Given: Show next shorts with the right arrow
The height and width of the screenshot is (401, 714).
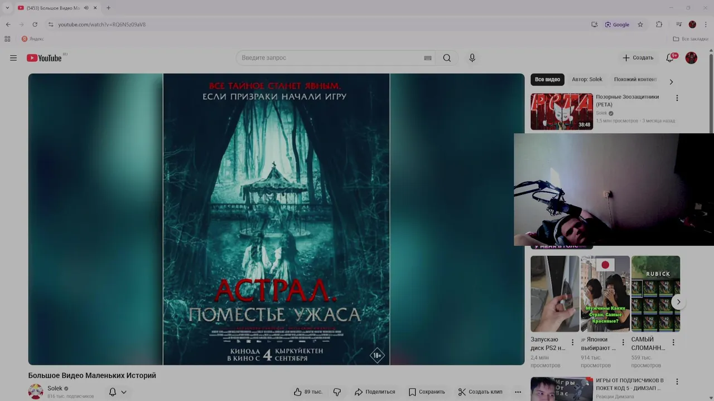Looking at the screenshot, I should pos(678,302).
